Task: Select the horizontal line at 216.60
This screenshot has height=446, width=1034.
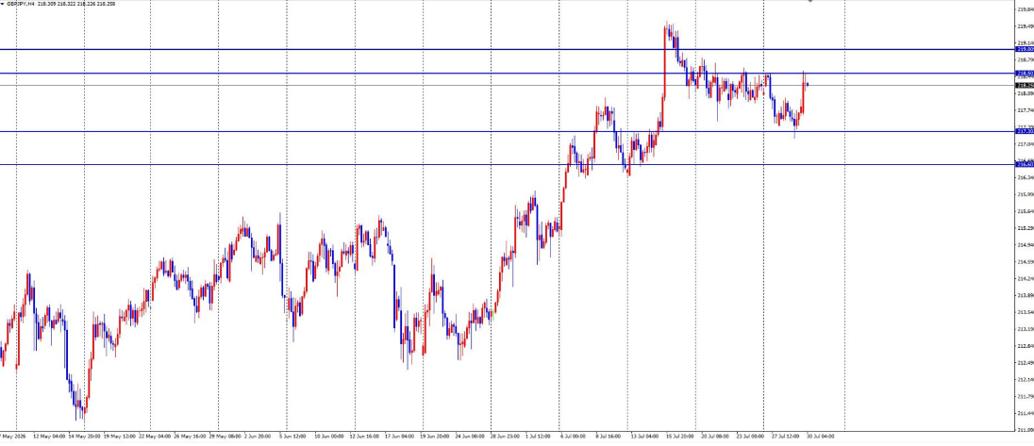Action: (x=508, y=165)
